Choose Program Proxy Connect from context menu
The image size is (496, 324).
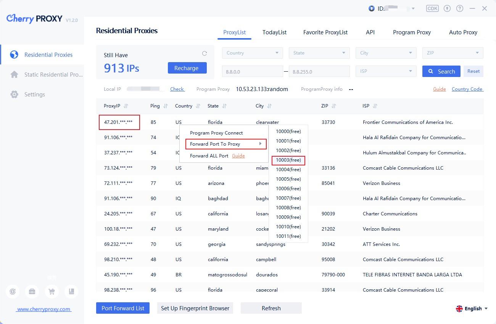click(216, 133)
